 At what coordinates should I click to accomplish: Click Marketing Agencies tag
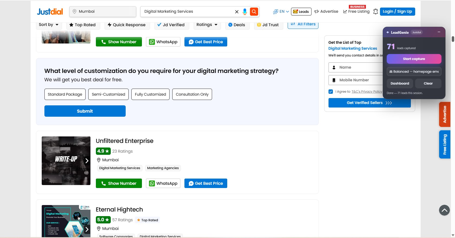point(163,168)
